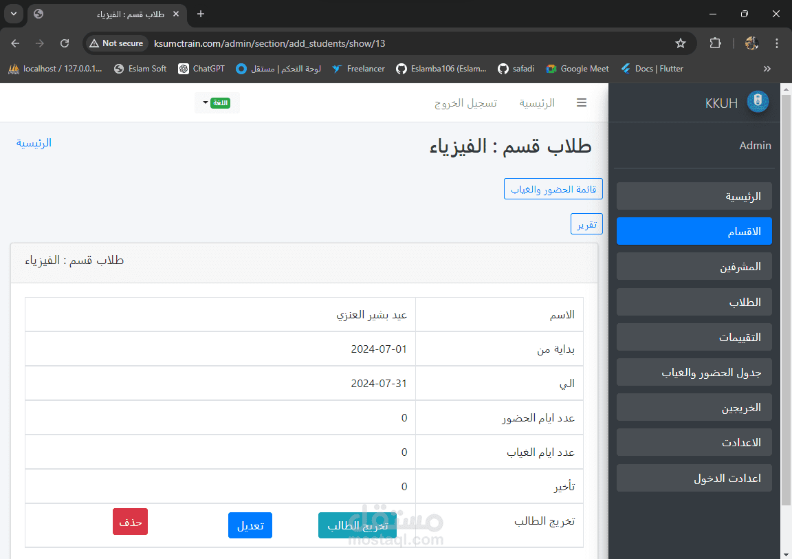The width and height of the screenshot is (792, 559).
Task: Select جدول الحضور والغياب in sidebar
Action: click(694, 372)
